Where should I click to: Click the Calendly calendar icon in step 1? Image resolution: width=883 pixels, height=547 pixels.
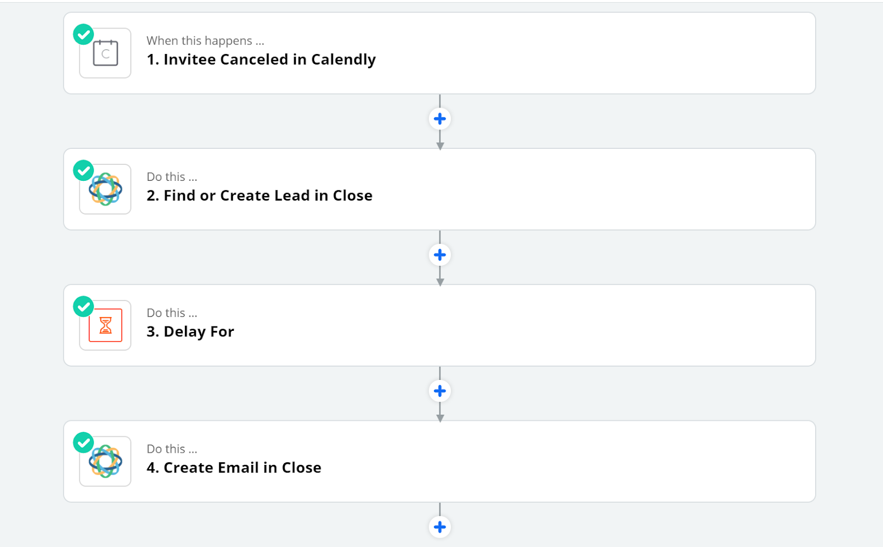105,53
